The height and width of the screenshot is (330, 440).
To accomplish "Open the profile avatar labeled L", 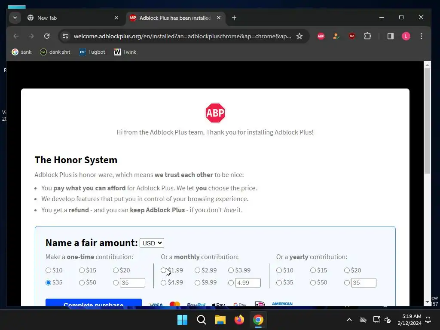I will coord(406,36).
